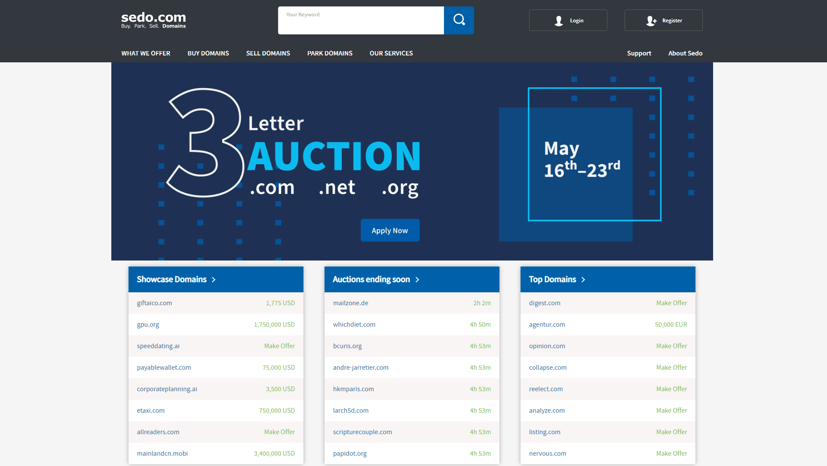Go to About Sedo

(685, 53)
